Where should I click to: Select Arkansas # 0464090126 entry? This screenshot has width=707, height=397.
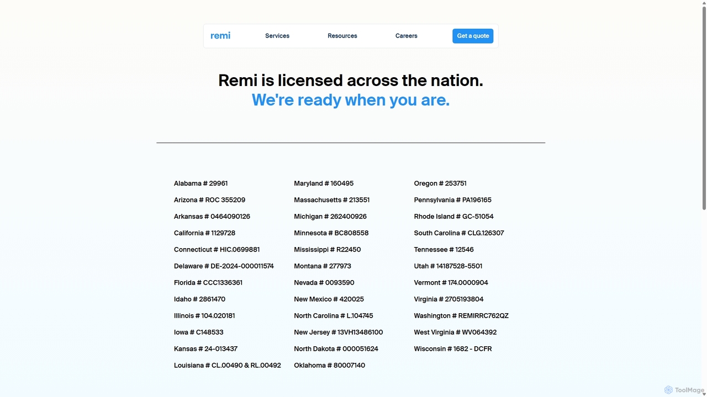212,217
